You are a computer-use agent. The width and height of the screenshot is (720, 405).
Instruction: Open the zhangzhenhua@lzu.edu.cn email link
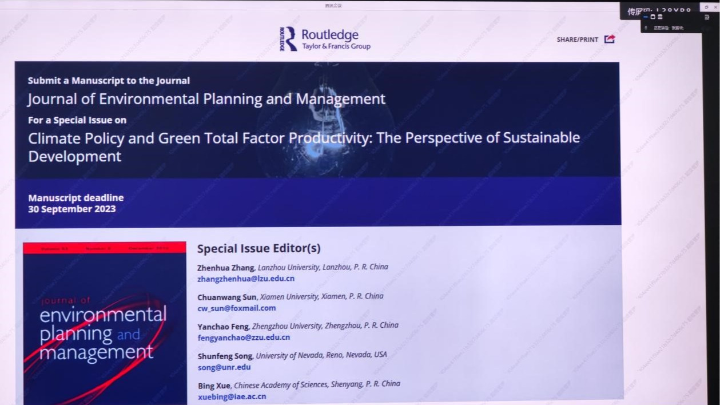246,279
